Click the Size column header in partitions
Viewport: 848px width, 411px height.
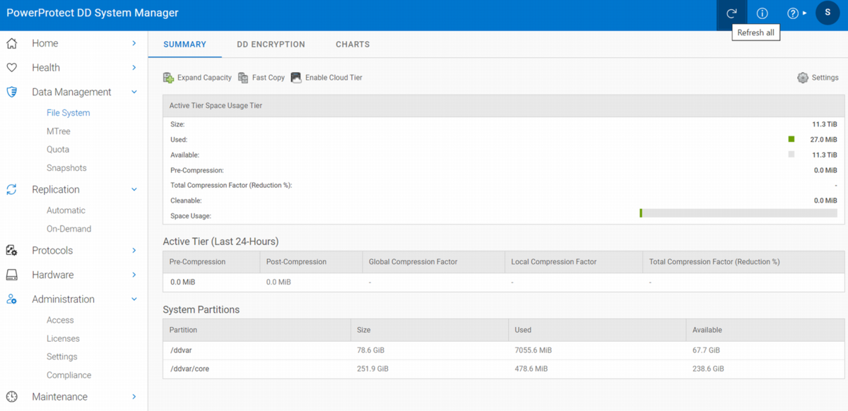pos(429,330)
